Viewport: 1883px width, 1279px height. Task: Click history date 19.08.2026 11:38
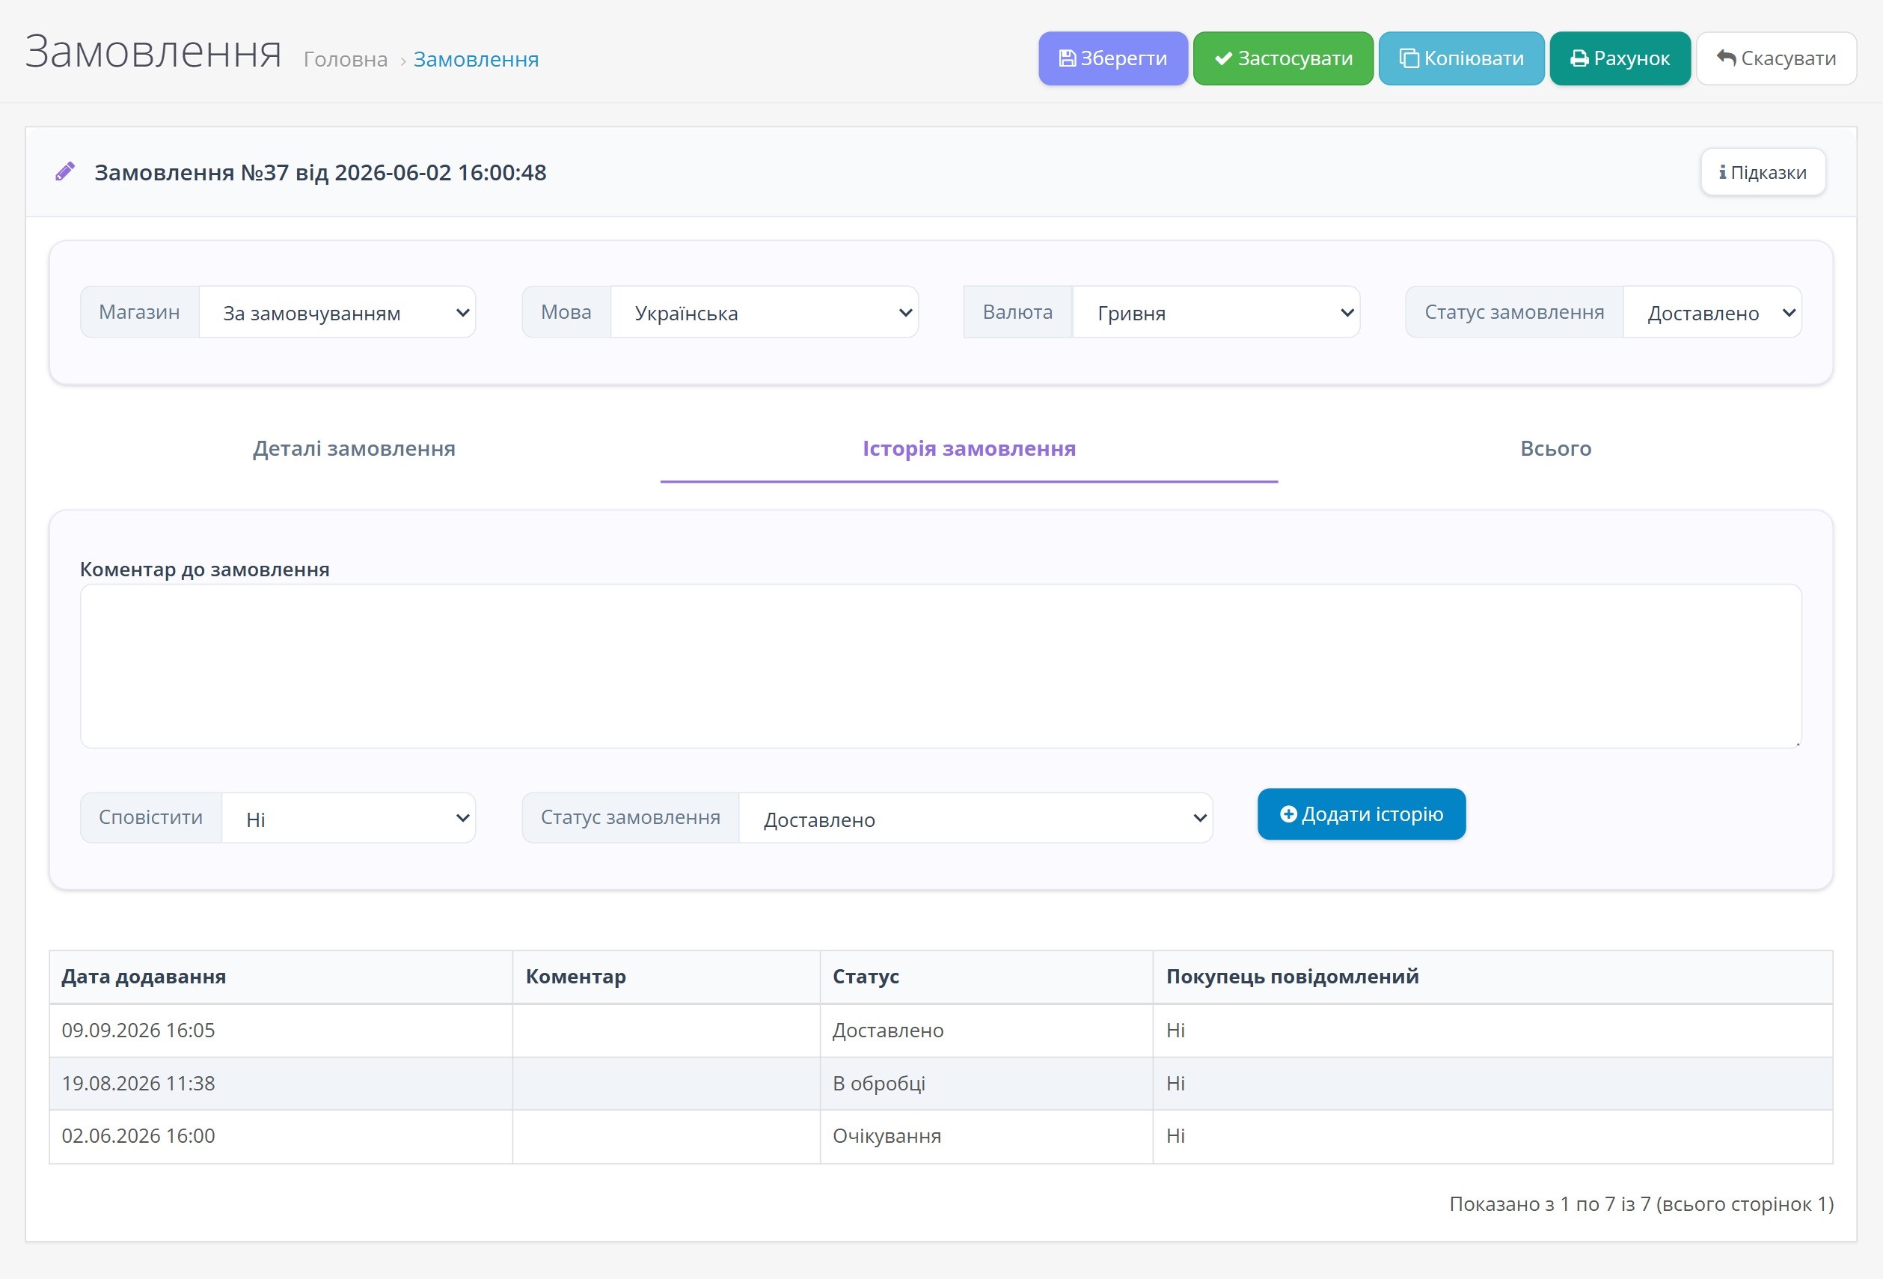(x=138, y=1083)
